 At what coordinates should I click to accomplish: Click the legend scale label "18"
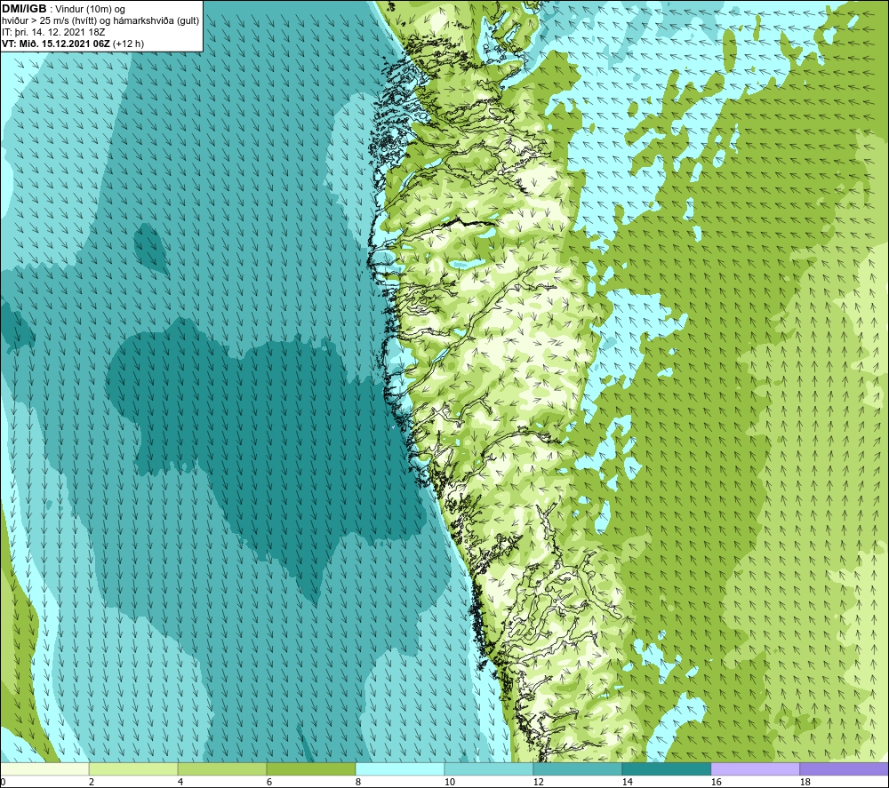tap(805, 782)
